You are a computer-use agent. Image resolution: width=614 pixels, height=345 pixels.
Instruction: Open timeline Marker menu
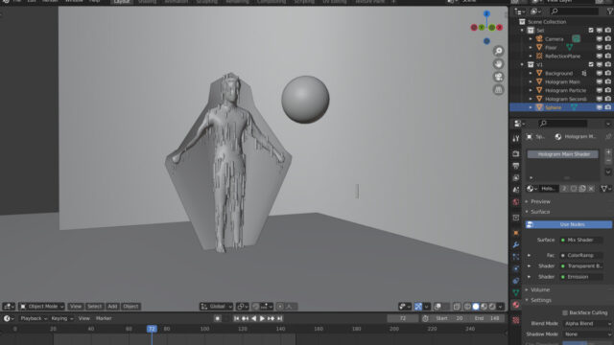(104, 318)
